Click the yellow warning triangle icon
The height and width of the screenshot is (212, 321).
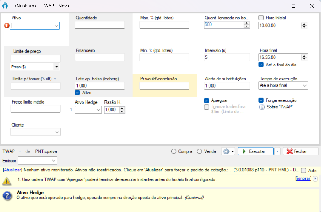[6, 181]
